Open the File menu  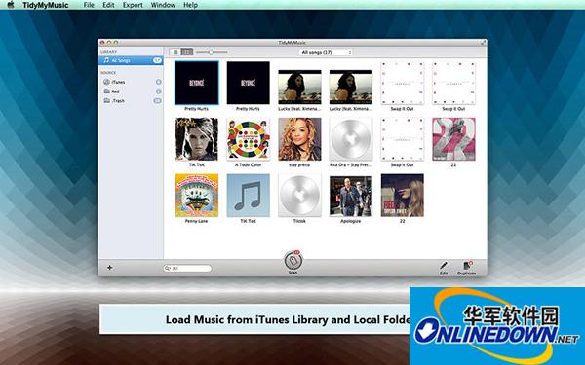click(x=89, y=5)
